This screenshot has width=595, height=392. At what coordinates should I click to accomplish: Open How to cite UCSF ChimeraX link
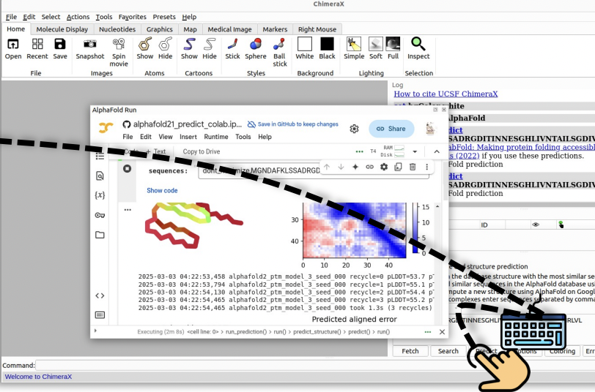pos(446,94)
